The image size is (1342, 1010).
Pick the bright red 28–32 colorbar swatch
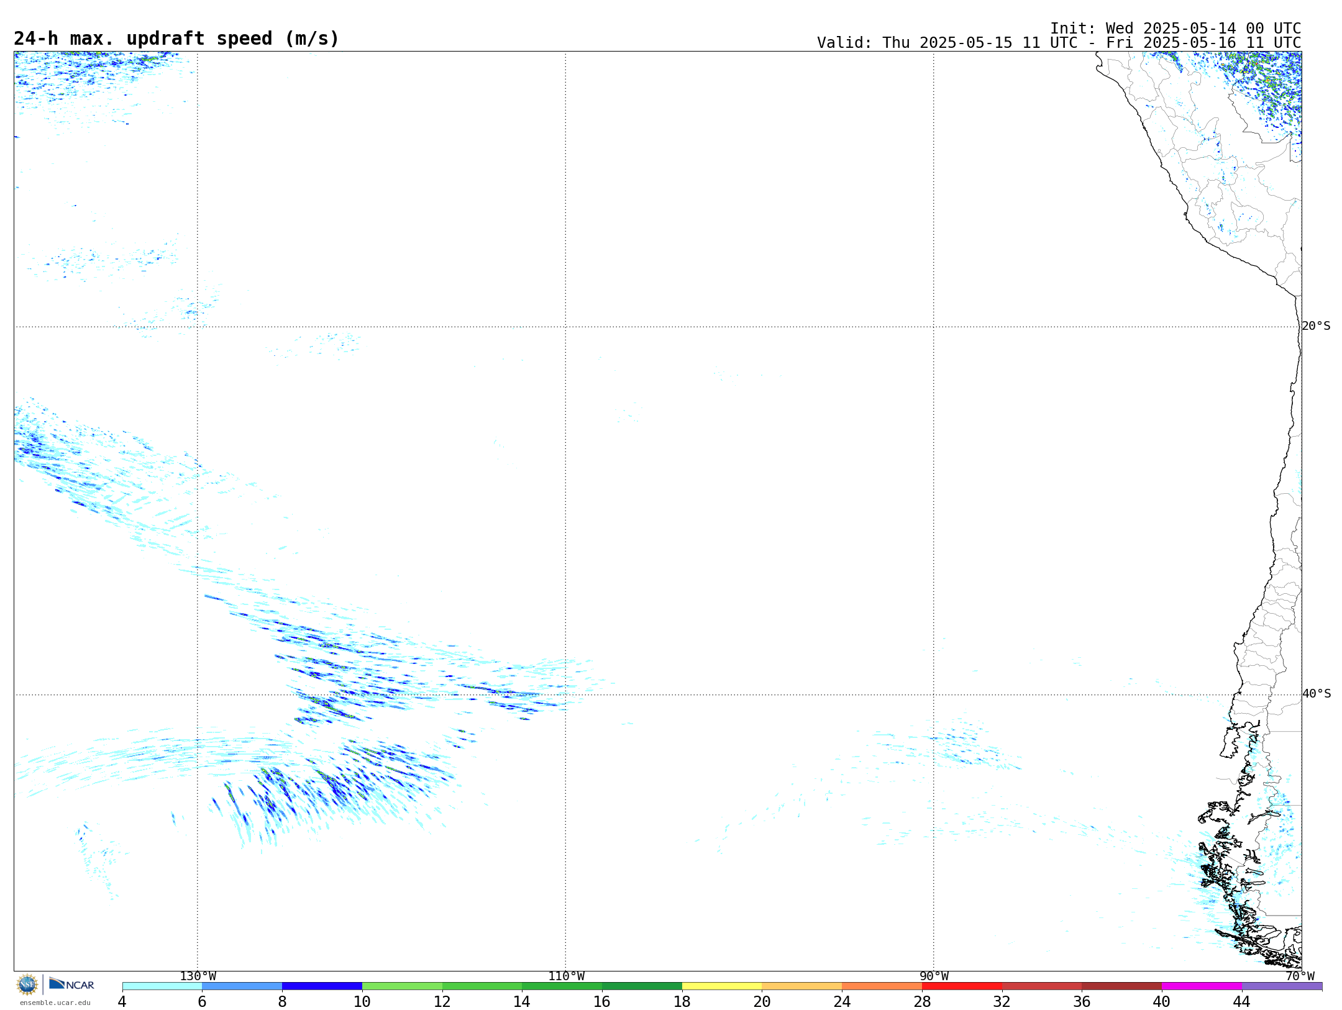962,986
